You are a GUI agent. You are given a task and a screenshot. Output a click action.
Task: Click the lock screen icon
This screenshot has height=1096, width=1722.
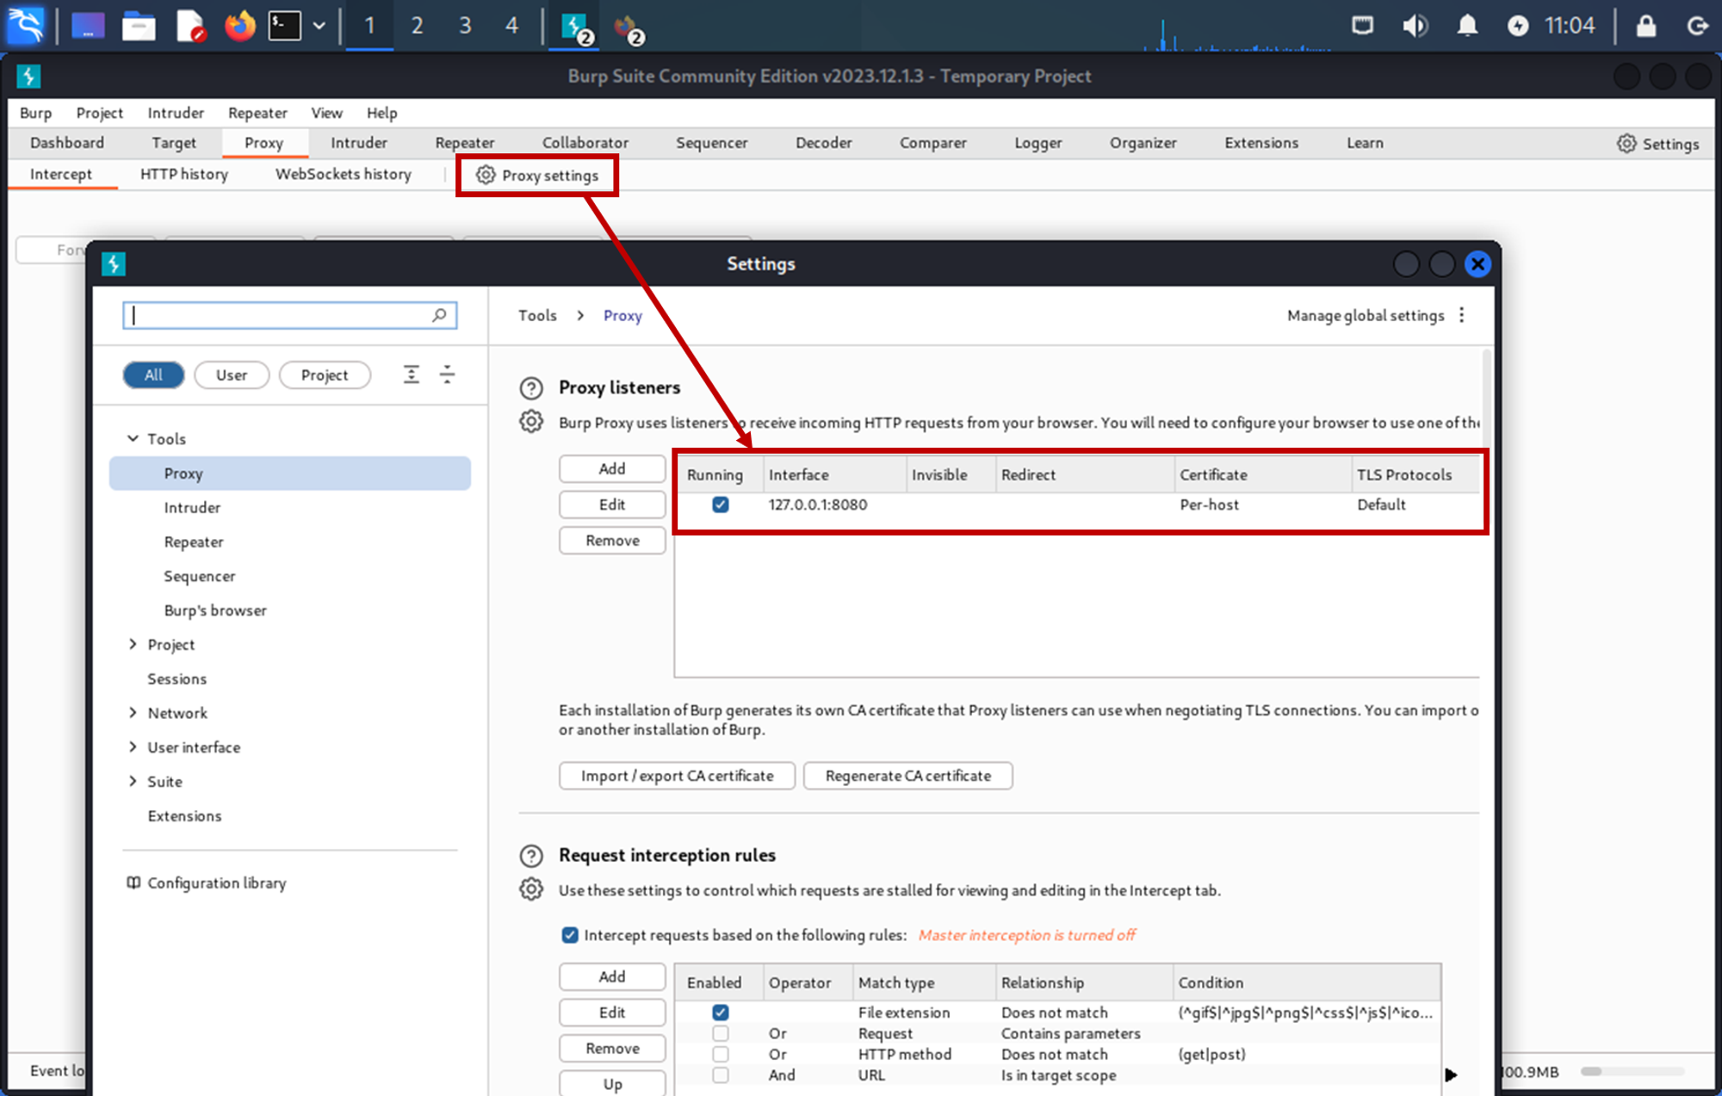pyautogui.click(x=1645, y=26)
